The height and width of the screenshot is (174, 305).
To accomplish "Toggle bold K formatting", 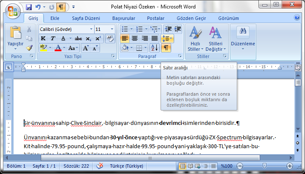I will 43,39.
